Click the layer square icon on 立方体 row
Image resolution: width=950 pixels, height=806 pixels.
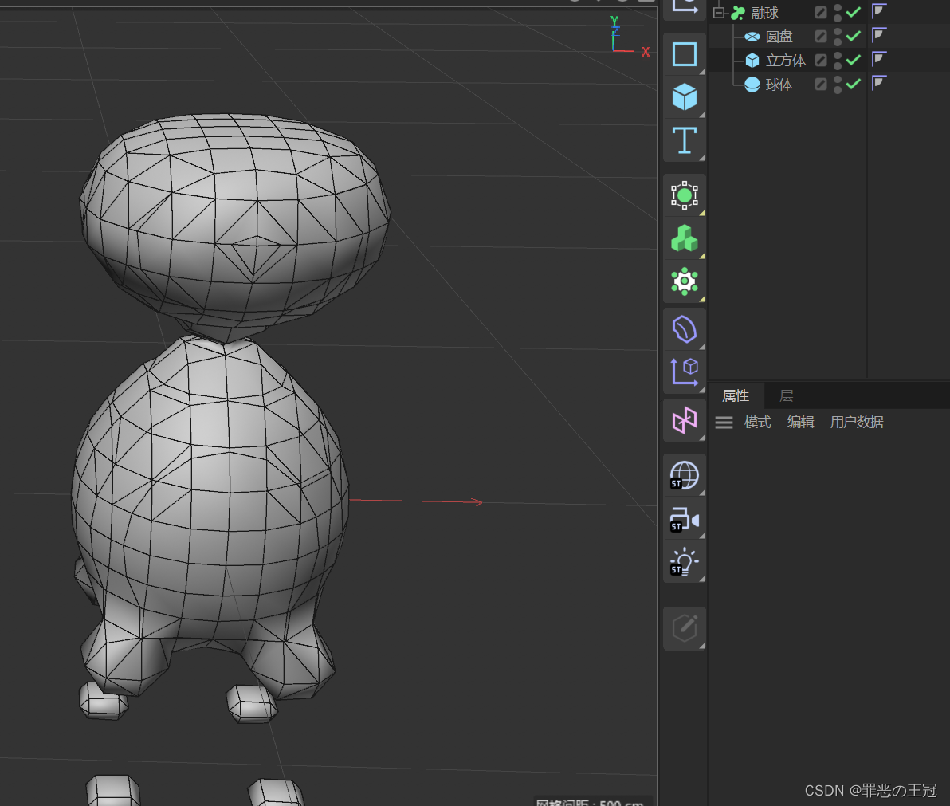[x=820, y=60]
